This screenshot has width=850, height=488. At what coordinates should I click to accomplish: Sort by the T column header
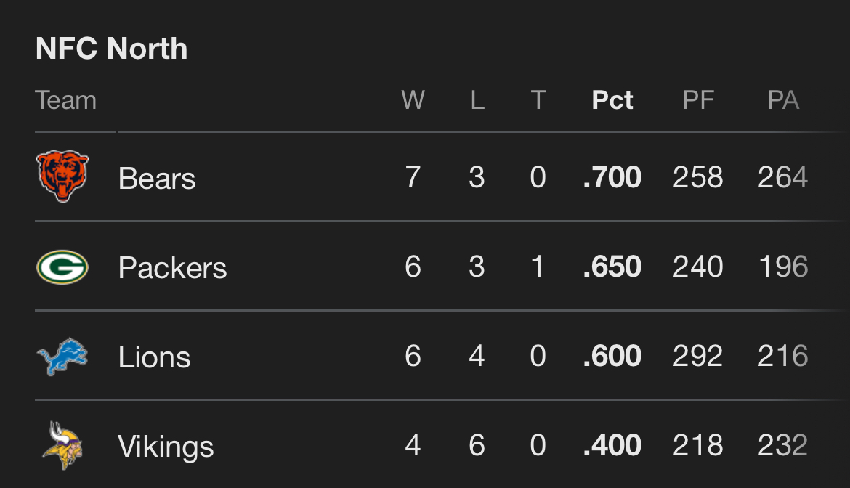538,100
